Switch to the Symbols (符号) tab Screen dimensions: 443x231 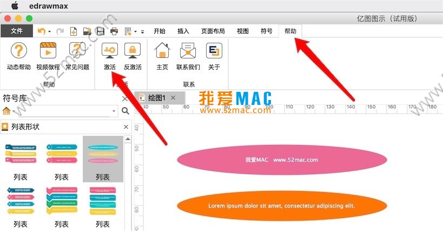click(267, 31)
